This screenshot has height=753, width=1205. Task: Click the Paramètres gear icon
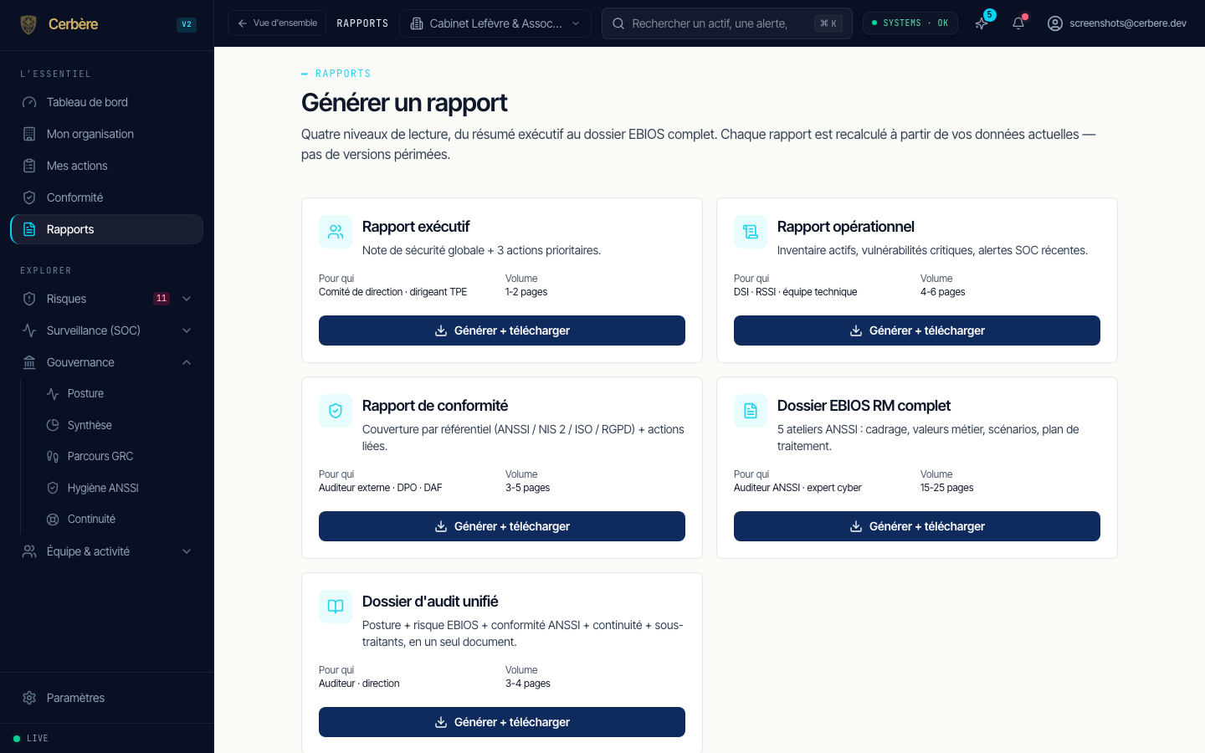pyautogui.click(x=29, y=698)
